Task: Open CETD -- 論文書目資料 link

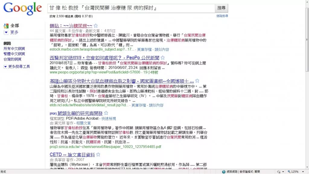Action: [72, 155]
